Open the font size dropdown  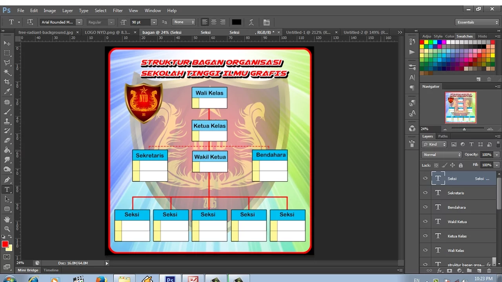coord(154,22)
